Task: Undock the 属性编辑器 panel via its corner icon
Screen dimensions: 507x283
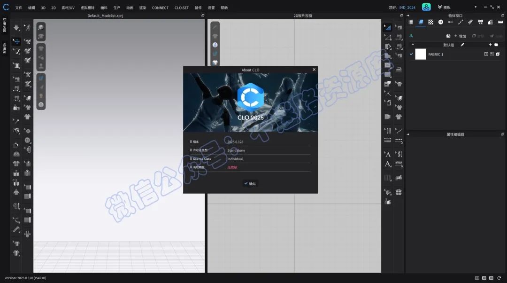Action: click(x=502, y=134)
